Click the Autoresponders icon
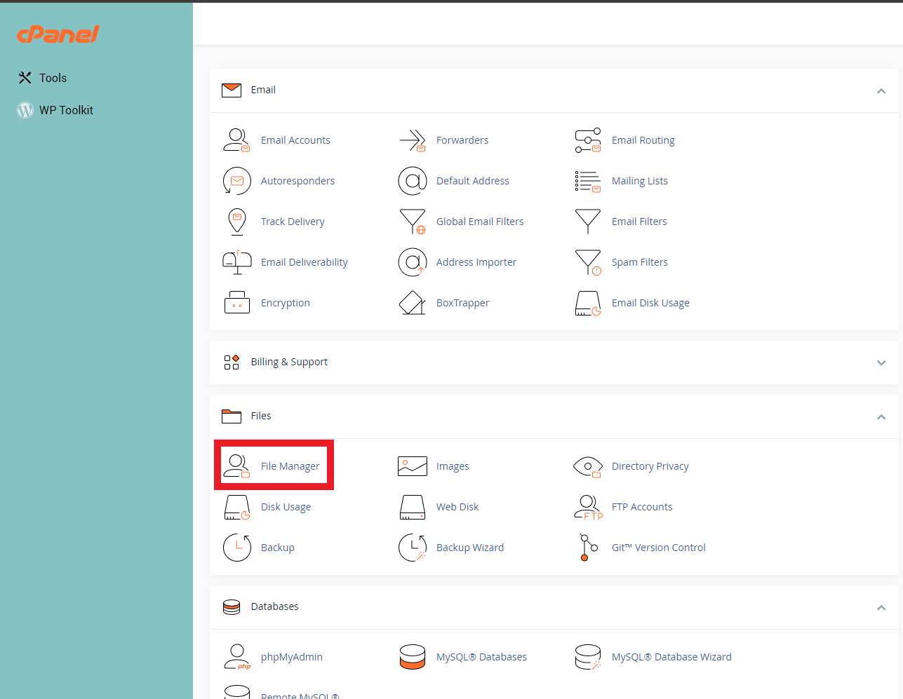 (237, 181)
